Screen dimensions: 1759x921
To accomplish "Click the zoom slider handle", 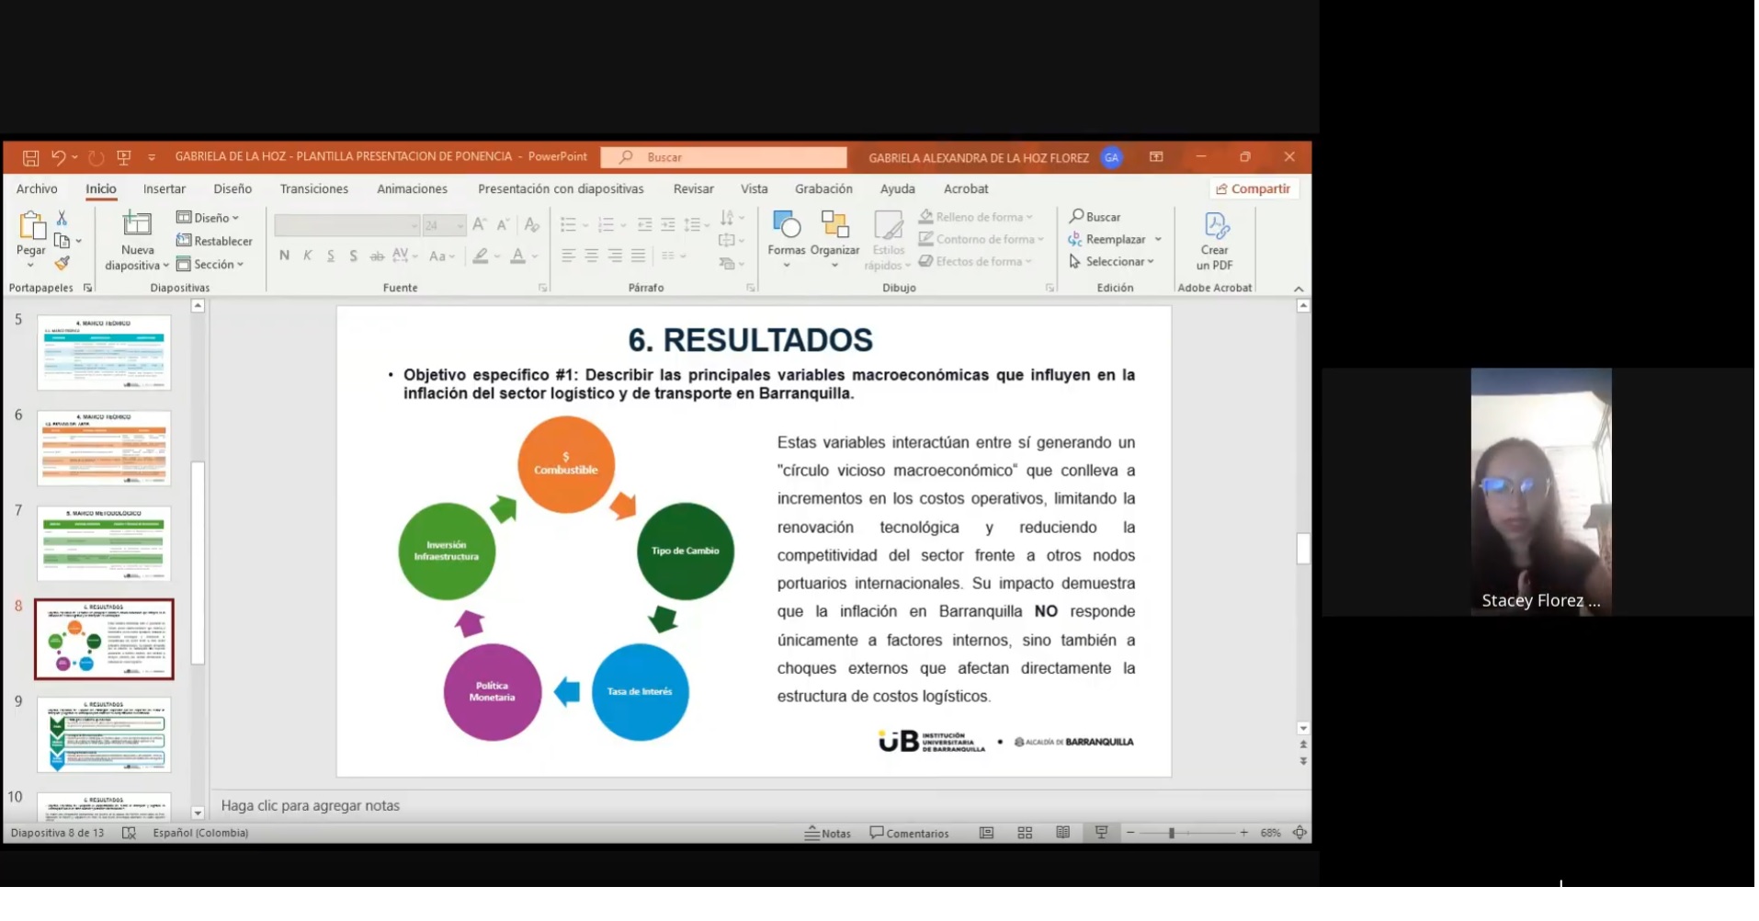I will click(1171, 834).
